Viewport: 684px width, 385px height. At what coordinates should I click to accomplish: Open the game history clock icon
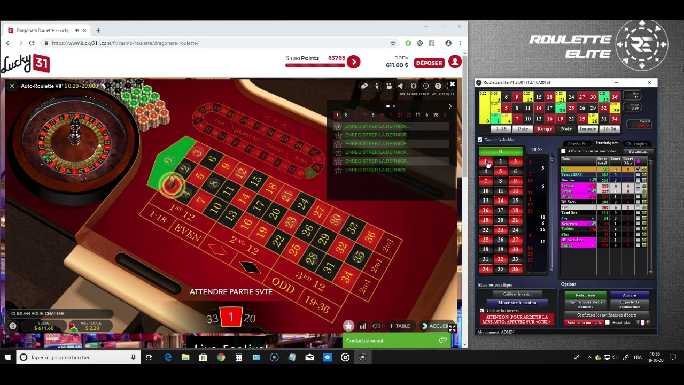[x=426, y=86]
